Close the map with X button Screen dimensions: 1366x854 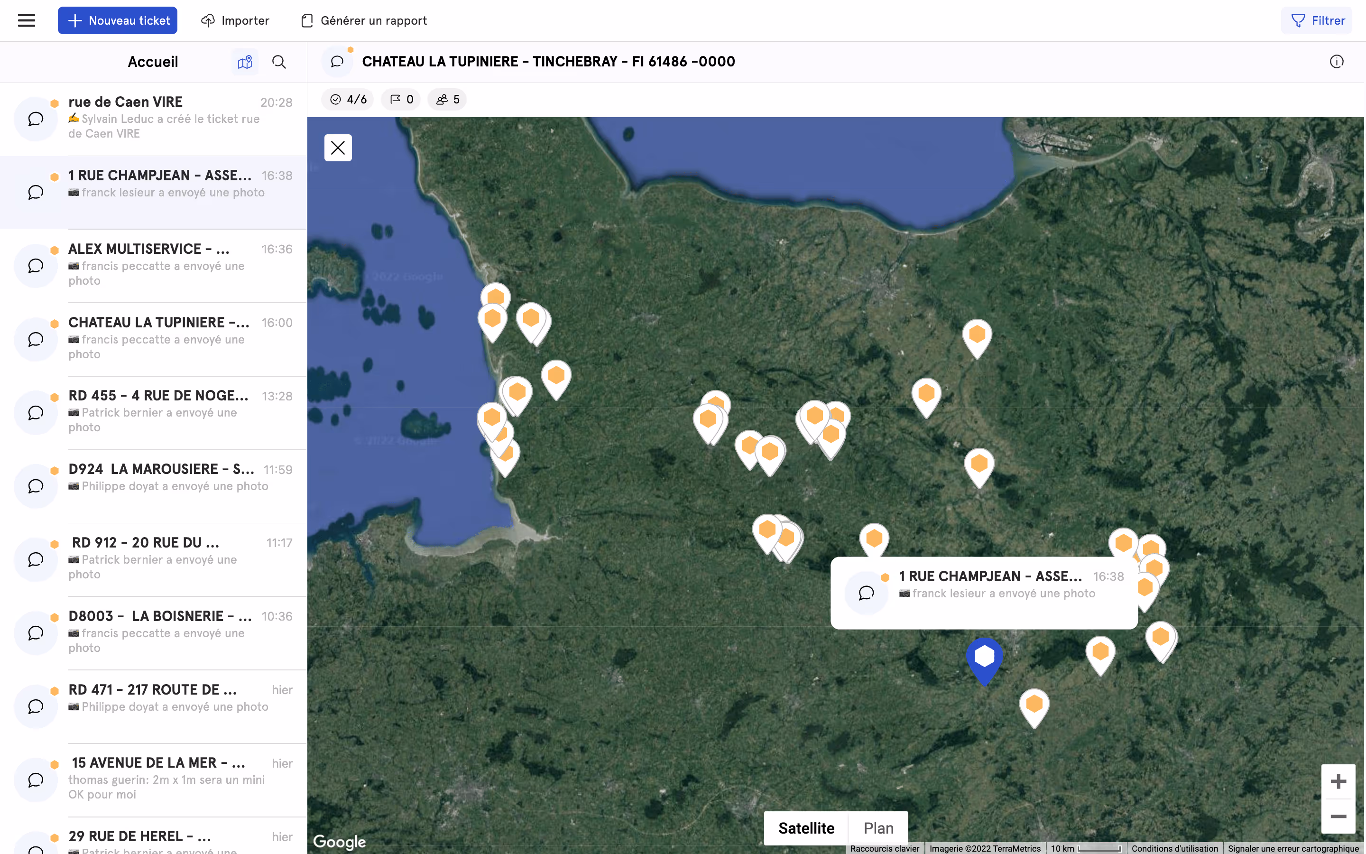[x=338, y=148]
